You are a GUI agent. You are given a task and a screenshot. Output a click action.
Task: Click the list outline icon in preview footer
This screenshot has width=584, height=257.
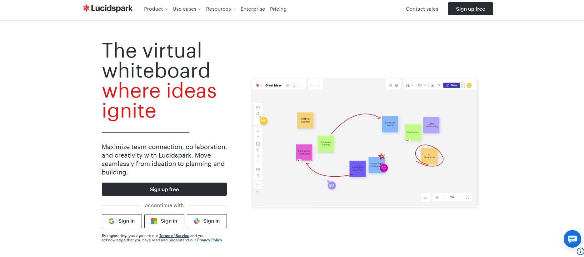[x=426, y=197]
